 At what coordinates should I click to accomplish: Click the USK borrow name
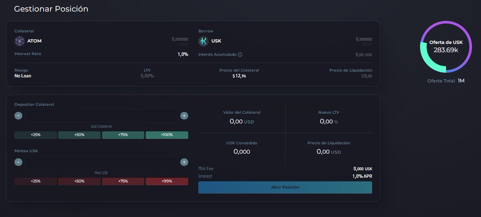(216, 41)
